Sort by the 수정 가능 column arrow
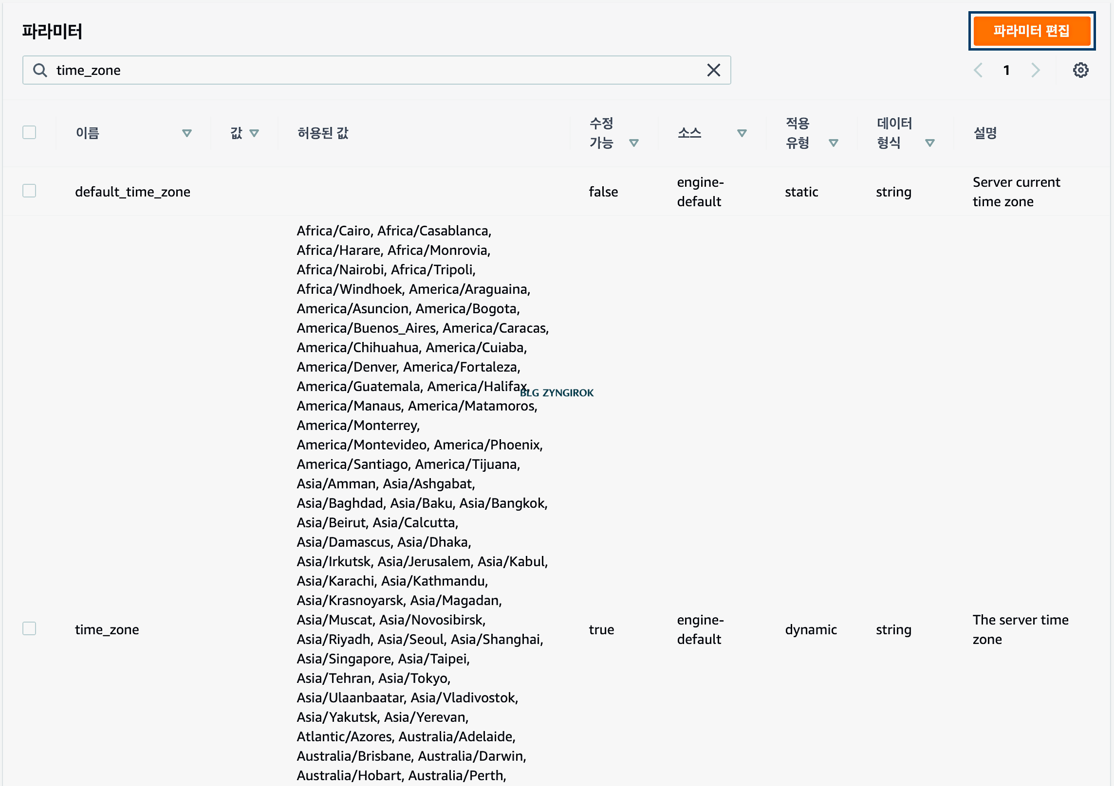Image resolution: width=1114 pixels, height=786 pixels. pyautogui.click(x=633, y=143)
